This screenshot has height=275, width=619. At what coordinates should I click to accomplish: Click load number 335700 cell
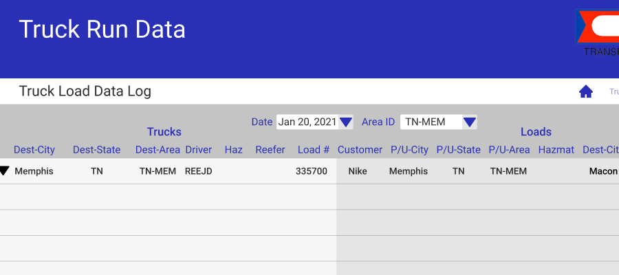click(312, 171)
